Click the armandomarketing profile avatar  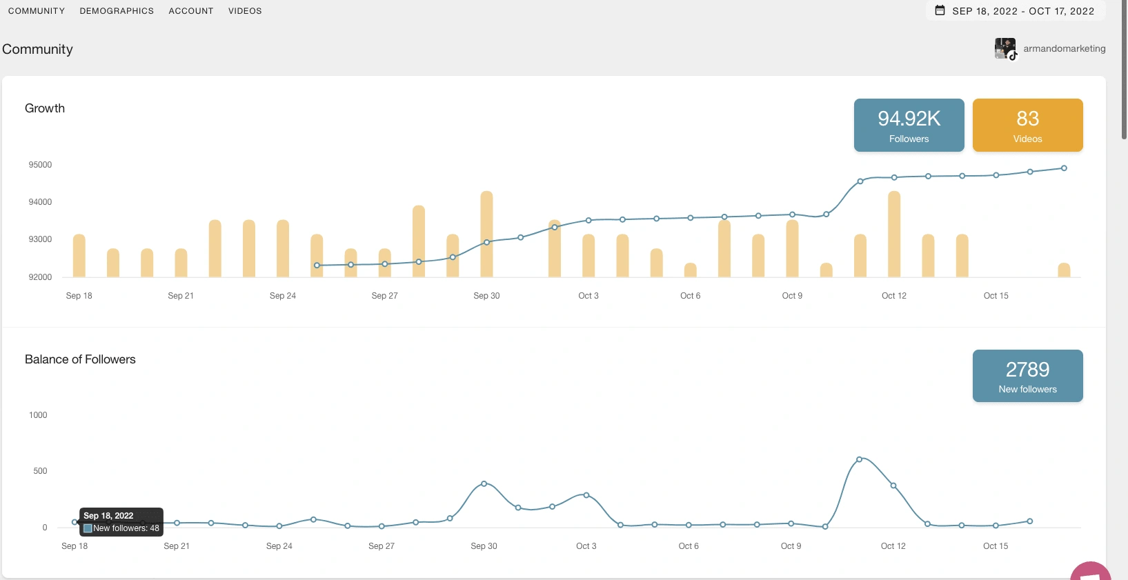[1005, 49]
